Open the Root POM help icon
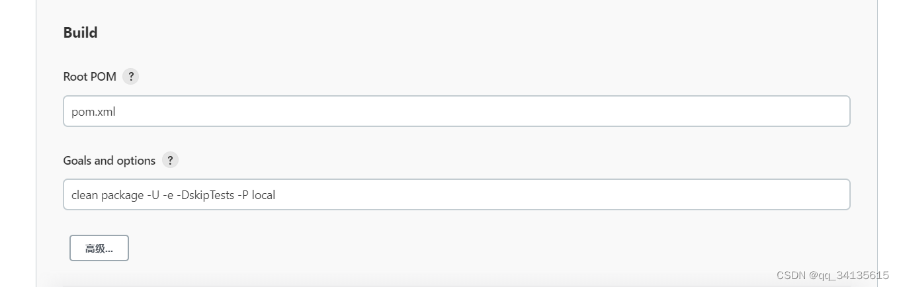 point(131,77)
